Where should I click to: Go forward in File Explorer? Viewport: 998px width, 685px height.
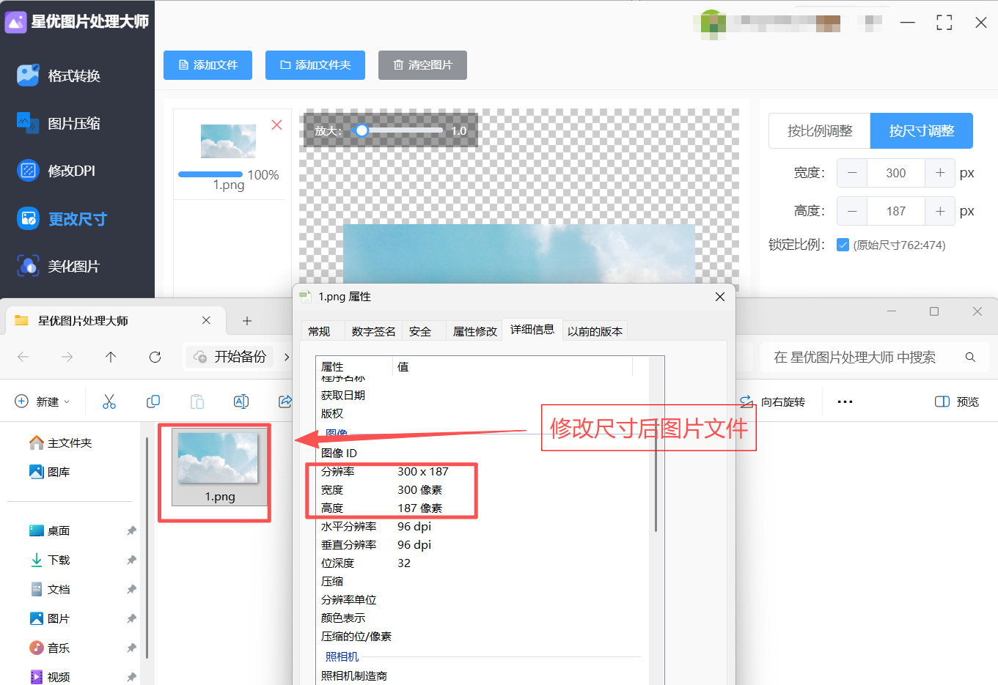(67, 357)
